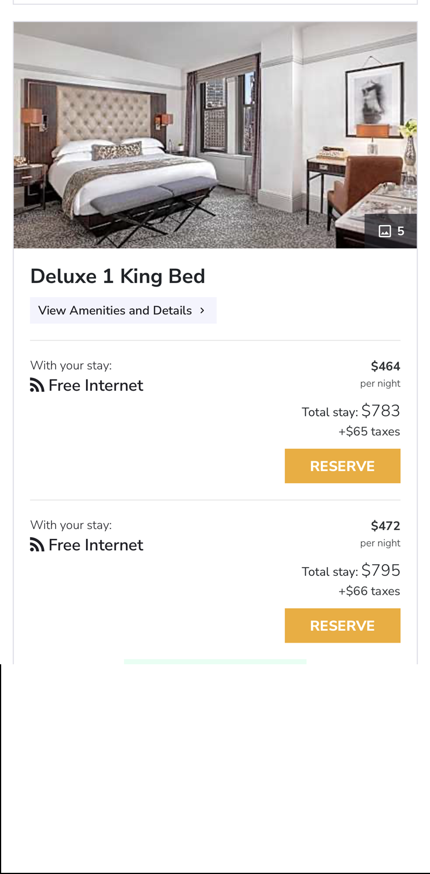The height and width of the screenshot is (874, 430).
Task: Click the $795 total stay amount
Action: 380,571
